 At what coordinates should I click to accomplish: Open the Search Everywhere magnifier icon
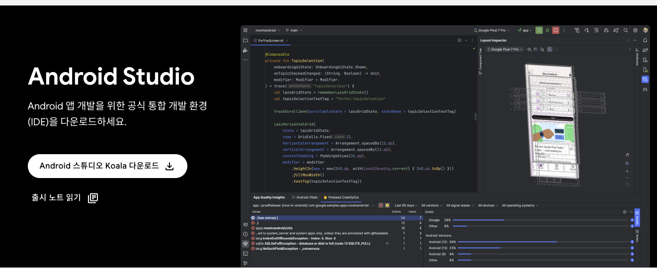(626, 30)
